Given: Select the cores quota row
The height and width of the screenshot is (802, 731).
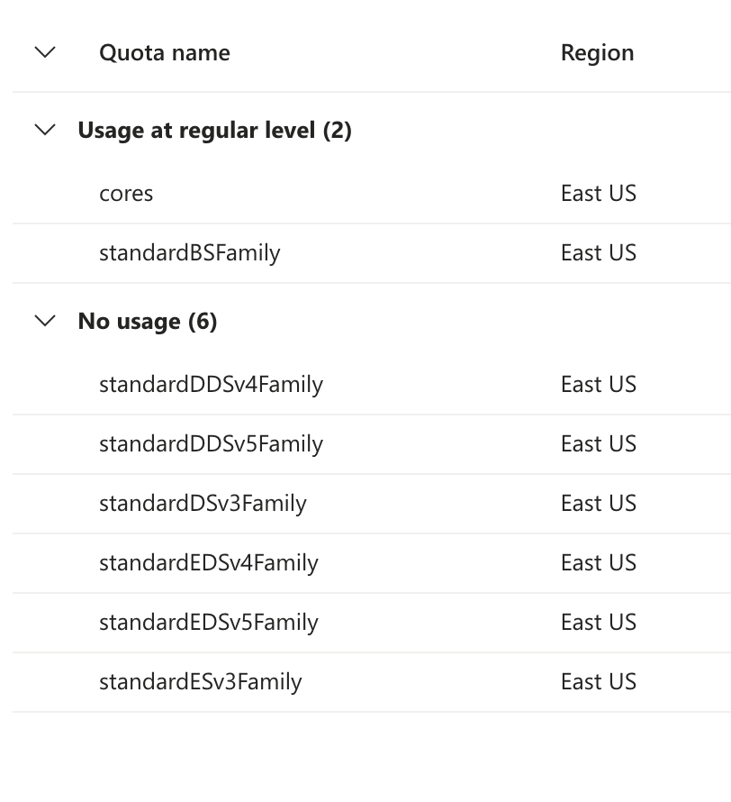Looking at the screenshot, I should [x=126, y=194].
